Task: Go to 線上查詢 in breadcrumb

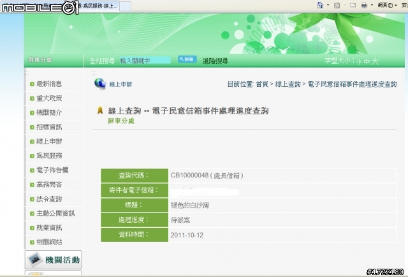Action: 288,84
